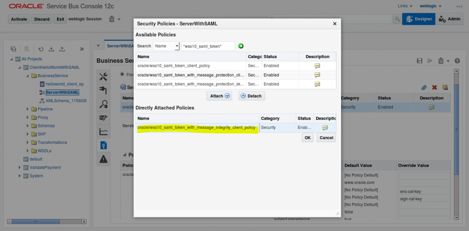Click the search magnifier icon in header
The width and height of the screenshot is (469, 231).
(397, 19)
